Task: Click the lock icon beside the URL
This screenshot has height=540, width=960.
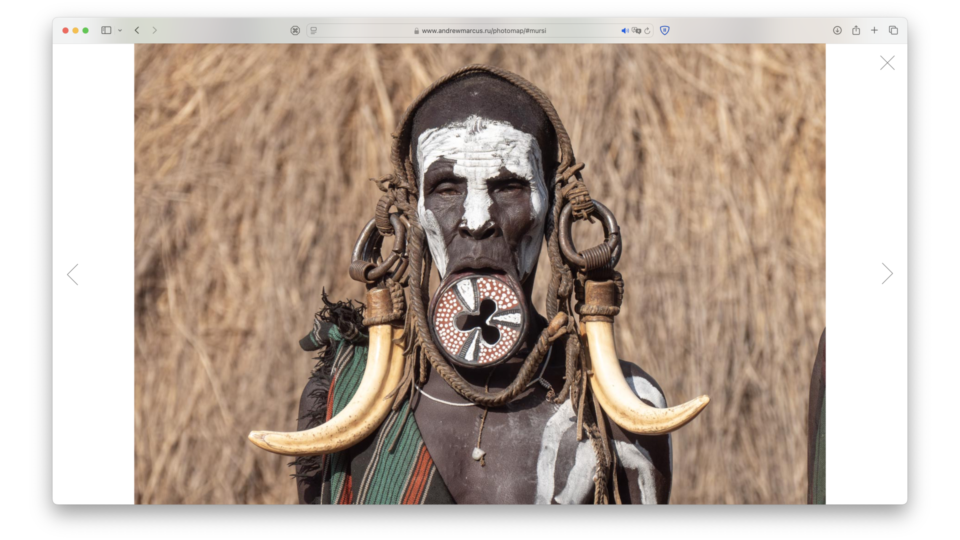Action: 416,31
